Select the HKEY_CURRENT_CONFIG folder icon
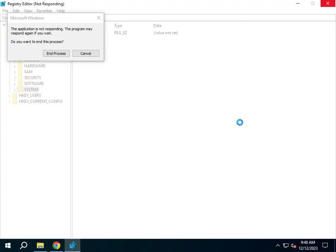 [x=15, y=101]
